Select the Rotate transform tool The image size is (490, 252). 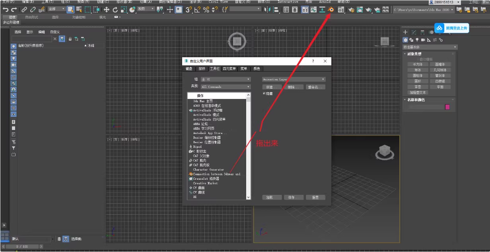115,10
